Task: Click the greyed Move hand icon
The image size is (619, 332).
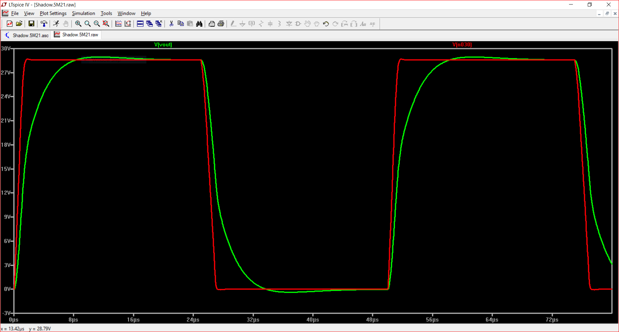Action: [308, 24]
